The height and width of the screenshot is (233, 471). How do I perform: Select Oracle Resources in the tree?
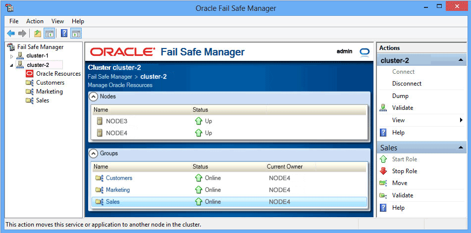point(58,74)
